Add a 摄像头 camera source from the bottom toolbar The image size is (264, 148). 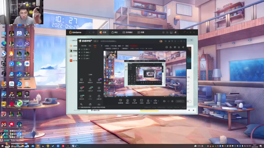(x=127, y=101)
